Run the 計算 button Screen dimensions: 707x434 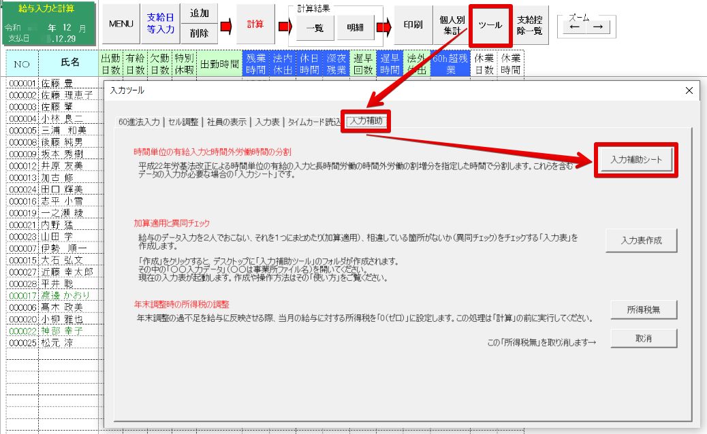[x=255, y=24]
